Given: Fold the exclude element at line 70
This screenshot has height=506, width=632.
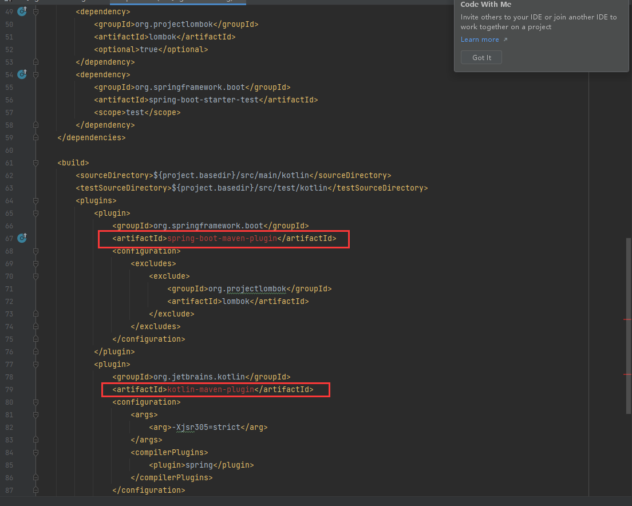Looking at the screenshot, I should [35, 276].
